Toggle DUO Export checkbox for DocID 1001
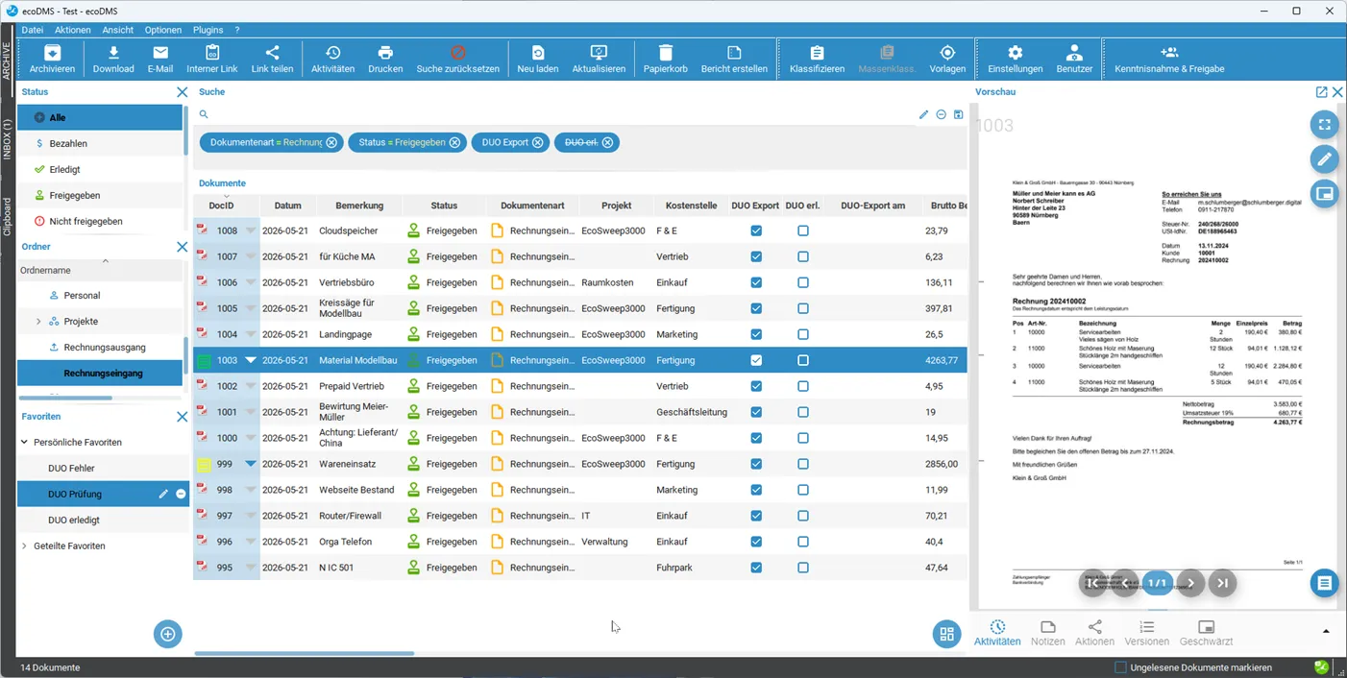The image size is (1347, 678). coord(756,412)
